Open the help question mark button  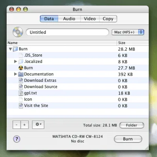16,139
